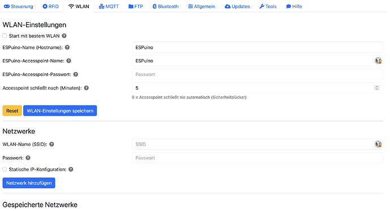This screenshot has height=211, width=390.
Task: Focus the ESPuino-Accesspoint-Passwort input field
Action: pos(258,74)
